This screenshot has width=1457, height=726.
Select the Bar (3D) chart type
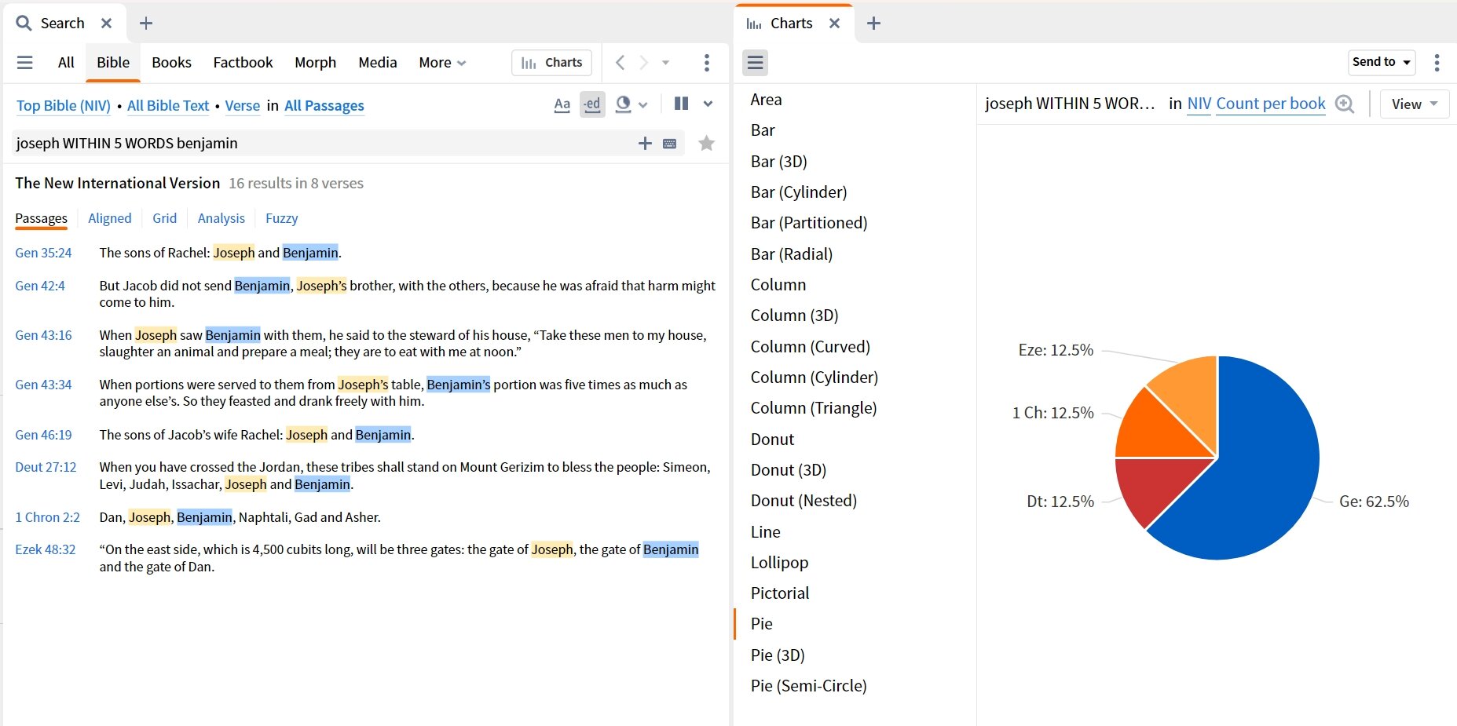778,162
